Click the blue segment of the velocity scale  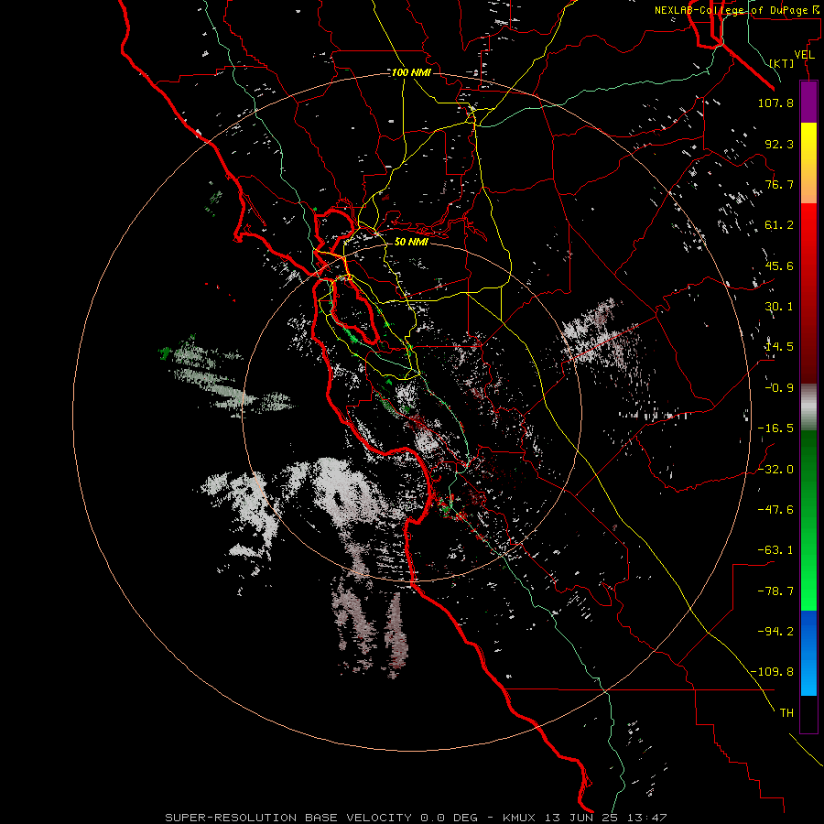[808, 653]
